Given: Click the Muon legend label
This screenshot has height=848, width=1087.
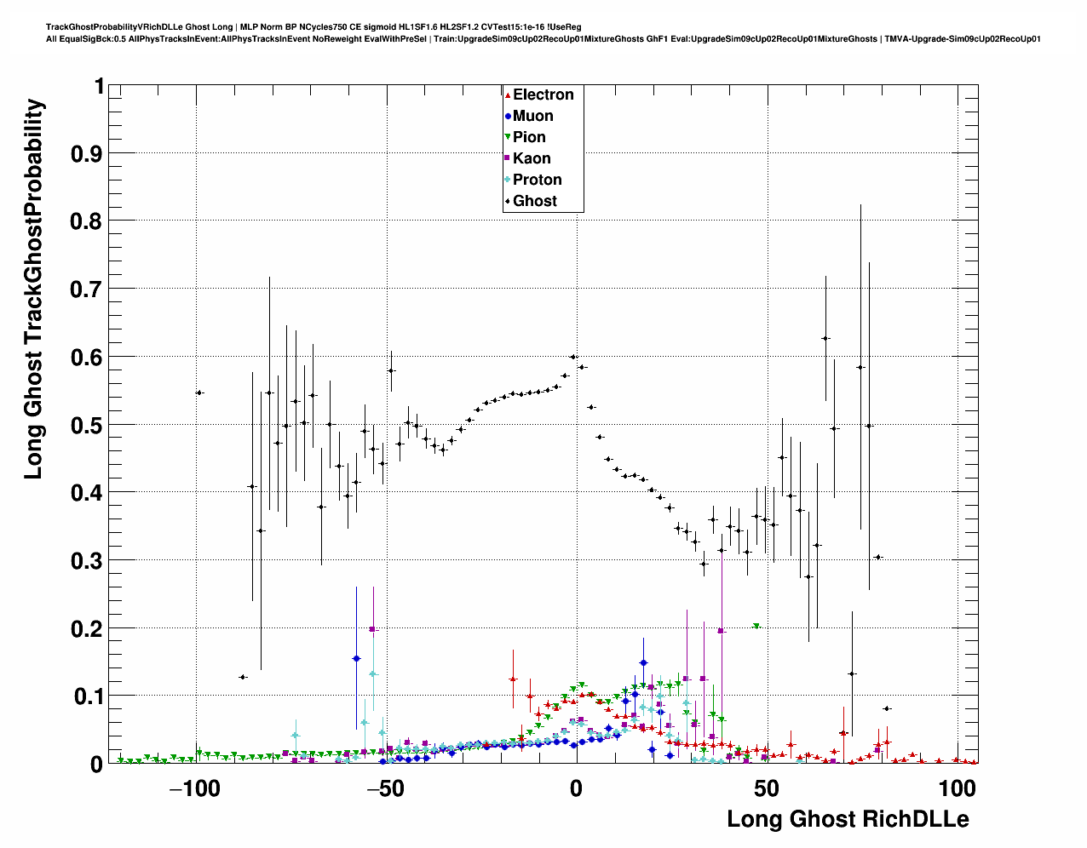Looking at the screenshot, I should tap(532, 116).
